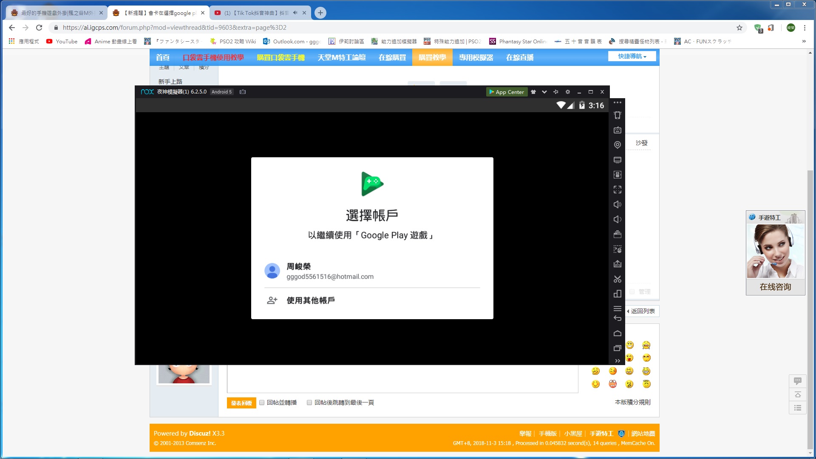This screenshot has height=459, width=816.
Task: Open the 快捷導航 dropdown
Action: [632, 56]
